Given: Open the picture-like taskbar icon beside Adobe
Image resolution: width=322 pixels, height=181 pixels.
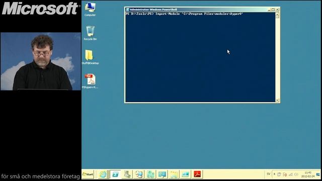Looking at the screenshot, I should coord(186,174).
